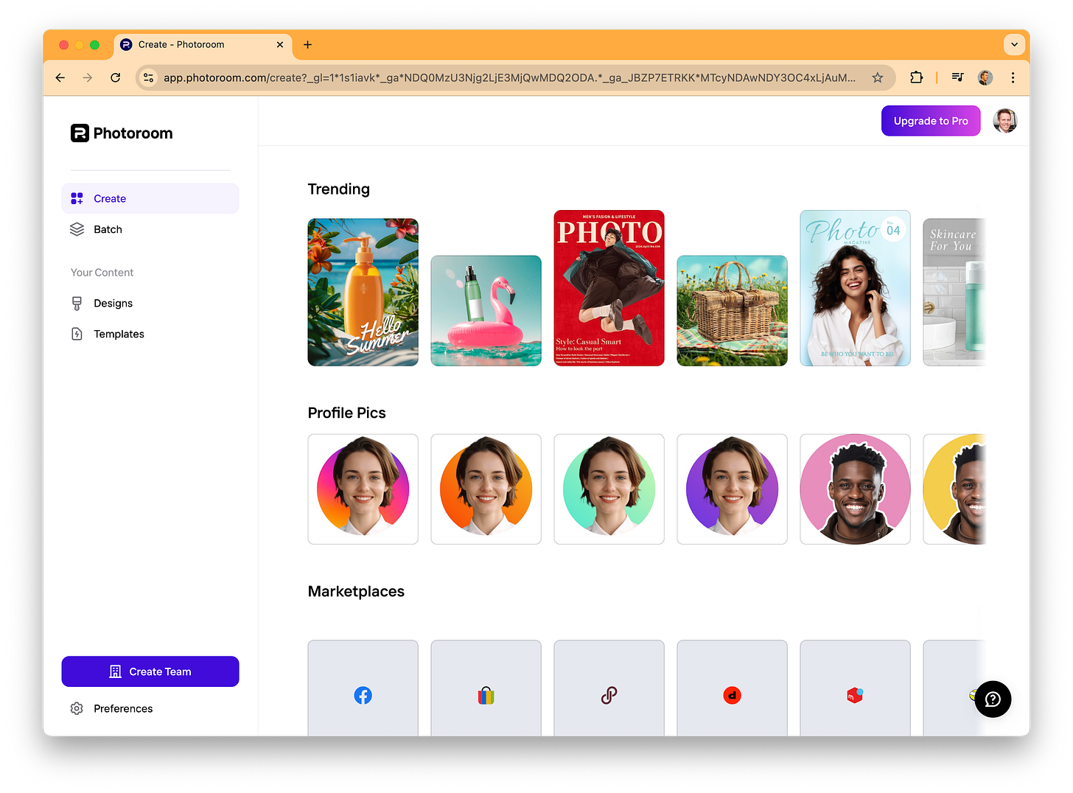Click the Photoroom logo icon
Viewport: 1073px width, 793px height.
click(x=80, y=133)
